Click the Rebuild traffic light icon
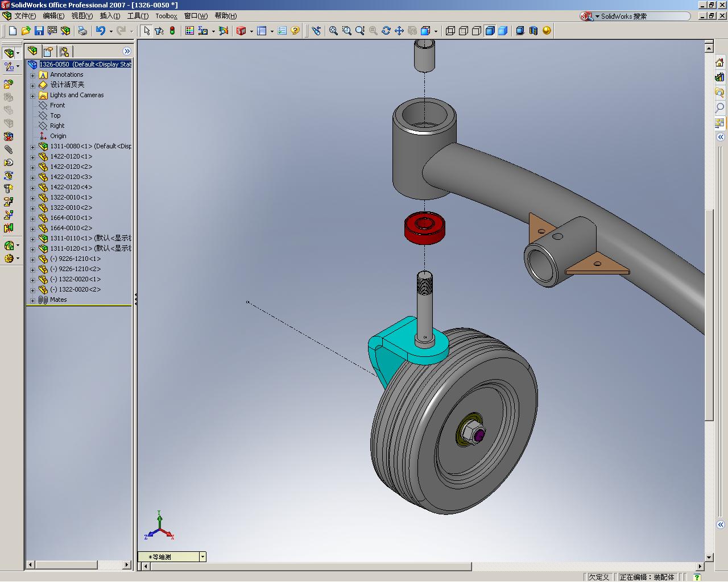This screenshot has width=728, height=582. (172, 31)
